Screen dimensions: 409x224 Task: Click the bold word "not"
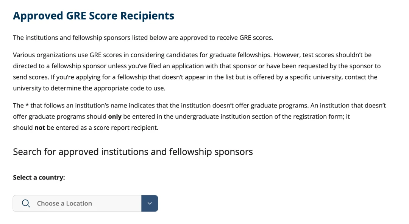(40, 127)
